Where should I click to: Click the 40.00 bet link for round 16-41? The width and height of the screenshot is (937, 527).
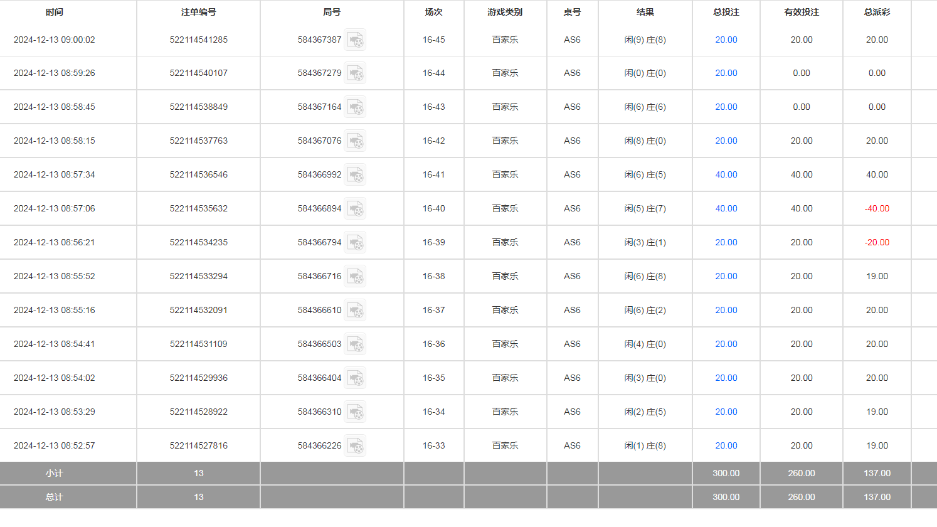[x=726, y=175]
